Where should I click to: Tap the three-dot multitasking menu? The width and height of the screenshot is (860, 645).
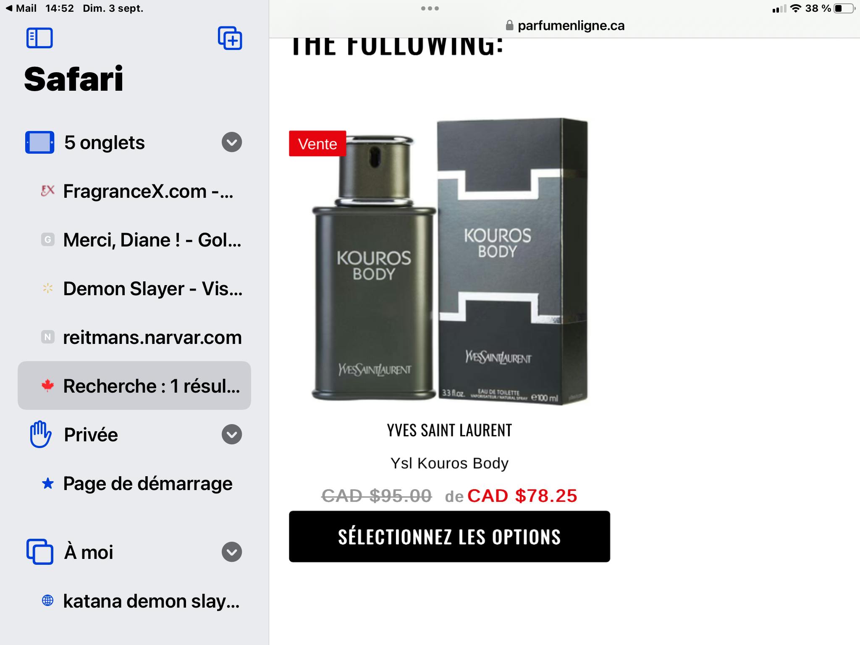click(x=430, y=8)
